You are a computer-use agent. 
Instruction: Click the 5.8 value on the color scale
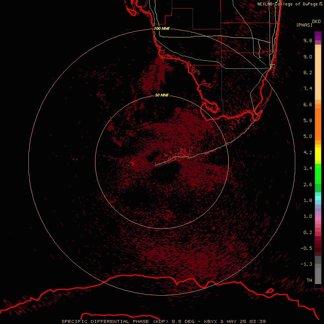[308, 121]
